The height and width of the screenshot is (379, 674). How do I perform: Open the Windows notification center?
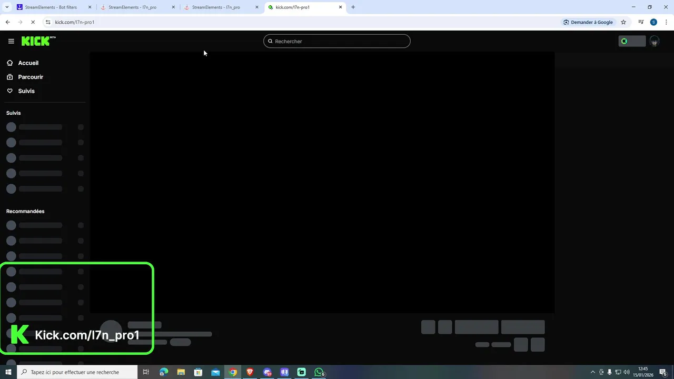pos(663,372)
